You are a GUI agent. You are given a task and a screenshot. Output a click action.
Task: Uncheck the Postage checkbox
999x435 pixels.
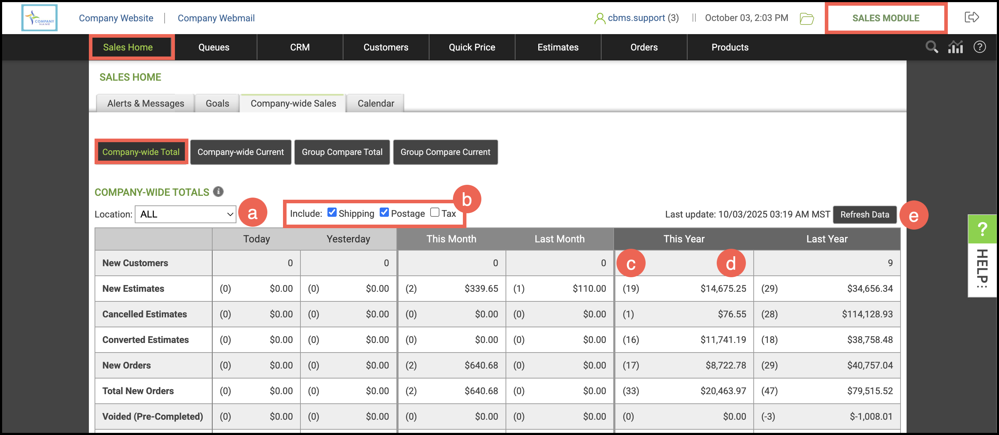point(384,213)
